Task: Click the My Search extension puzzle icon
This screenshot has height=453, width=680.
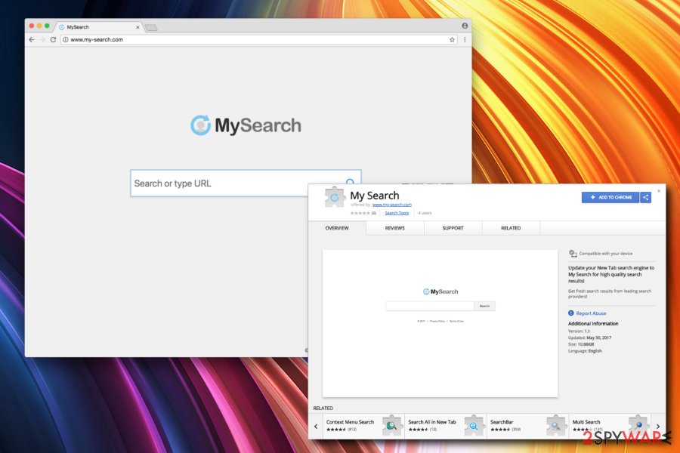Action: tap(335, 197)
